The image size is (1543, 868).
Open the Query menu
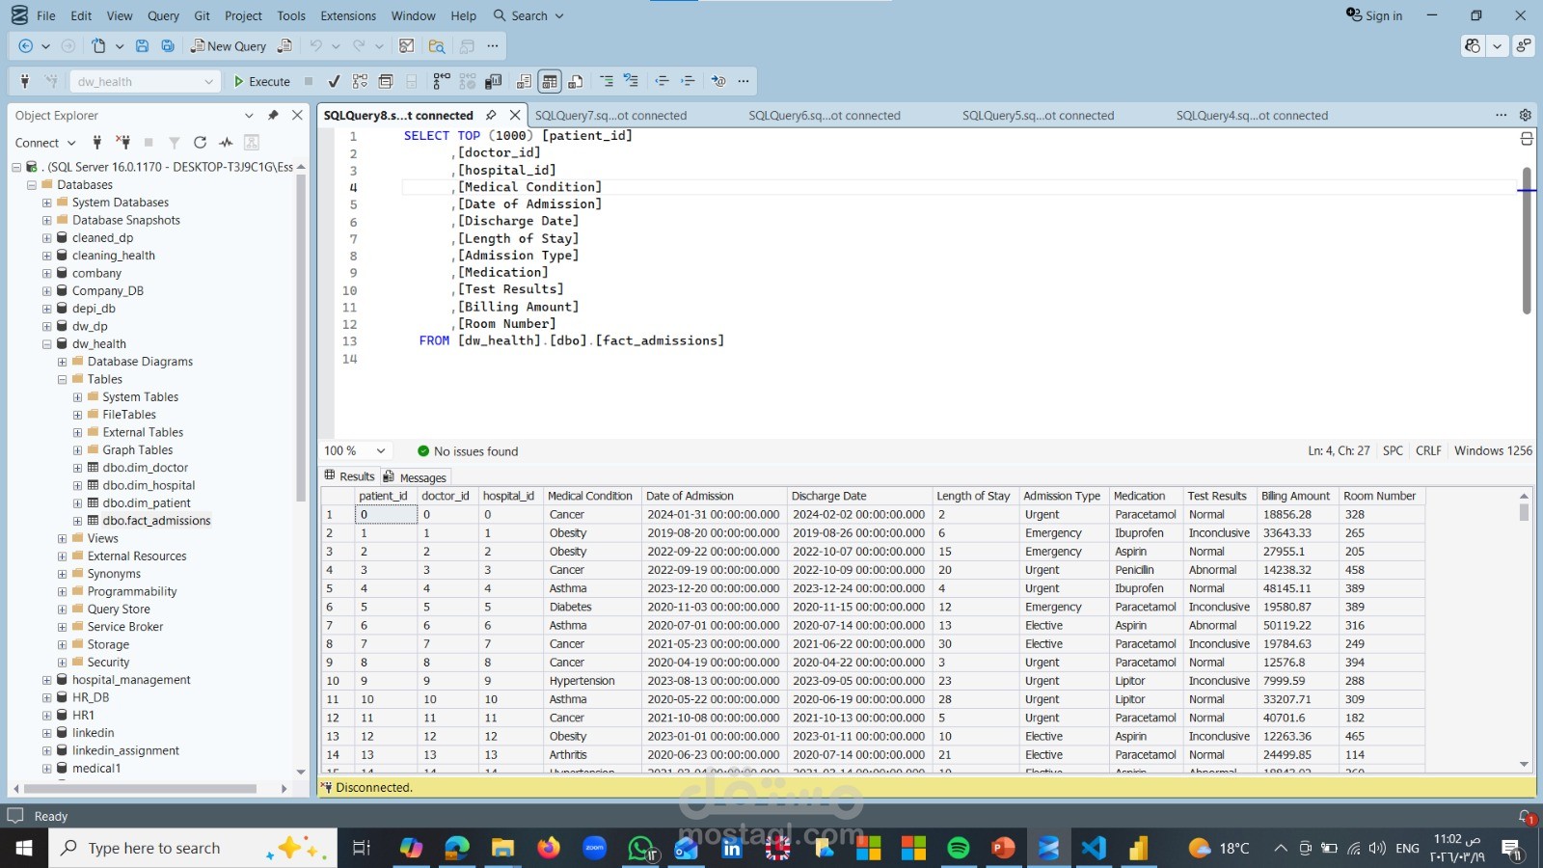point(163,15)
